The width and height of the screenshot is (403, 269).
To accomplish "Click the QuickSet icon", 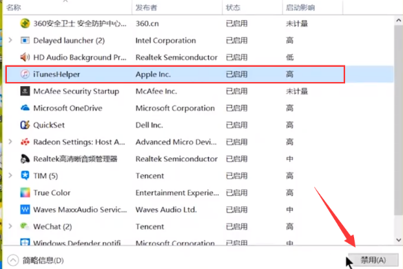I will pyautogui.click(x=25, y=125).
